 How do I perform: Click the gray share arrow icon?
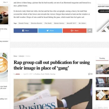pos(90,31)
